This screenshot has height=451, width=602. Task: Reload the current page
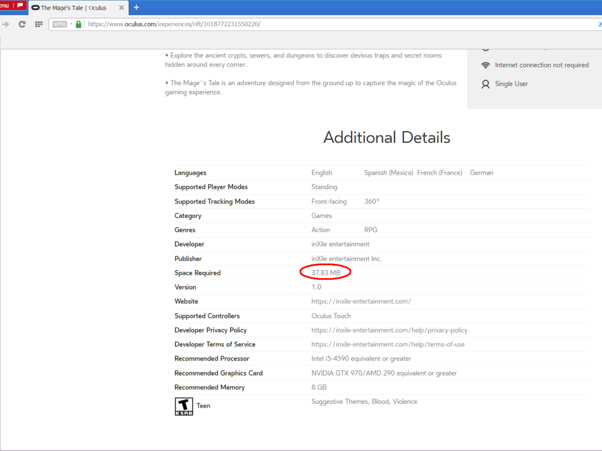(x=22, y=24)
